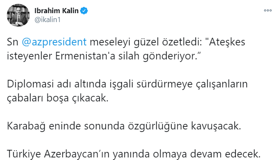Click the "Sn" text at tweet start
This screenshot has width=277, height=160.
coord(13,42)
